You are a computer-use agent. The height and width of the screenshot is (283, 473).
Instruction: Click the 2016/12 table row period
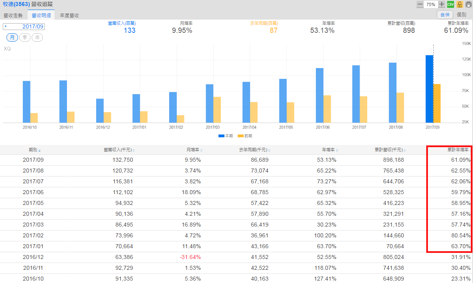coord(33,257)
